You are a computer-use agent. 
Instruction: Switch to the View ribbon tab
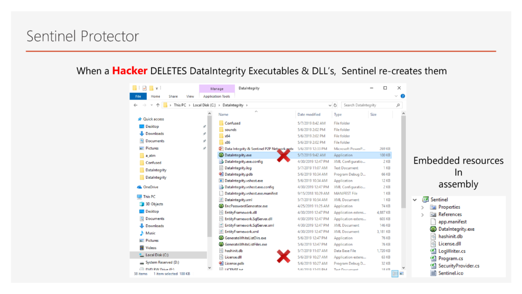(x=190, y=96)
